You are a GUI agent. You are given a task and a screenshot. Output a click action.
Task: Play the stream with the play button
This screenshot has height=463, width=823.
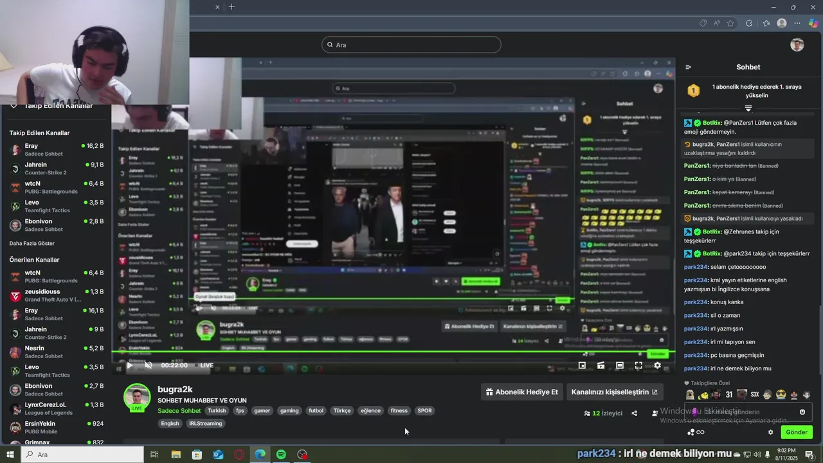[130, 365]
